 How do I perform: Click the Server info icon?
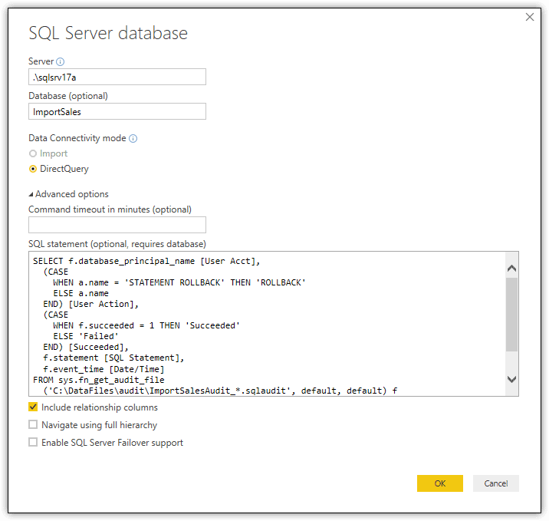tap(61, 61)
